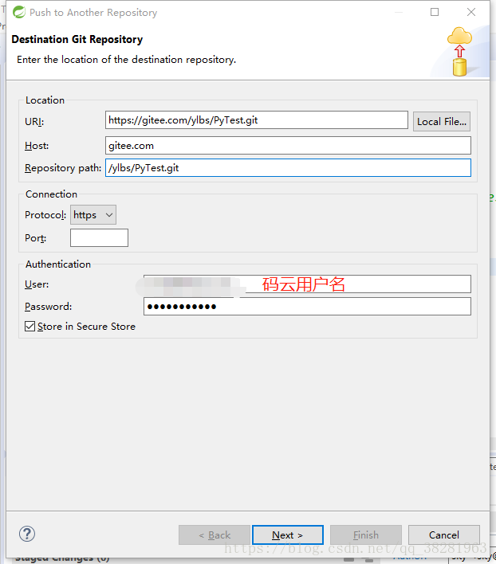
Task: Click the Password input field
Action: [307, 307]
